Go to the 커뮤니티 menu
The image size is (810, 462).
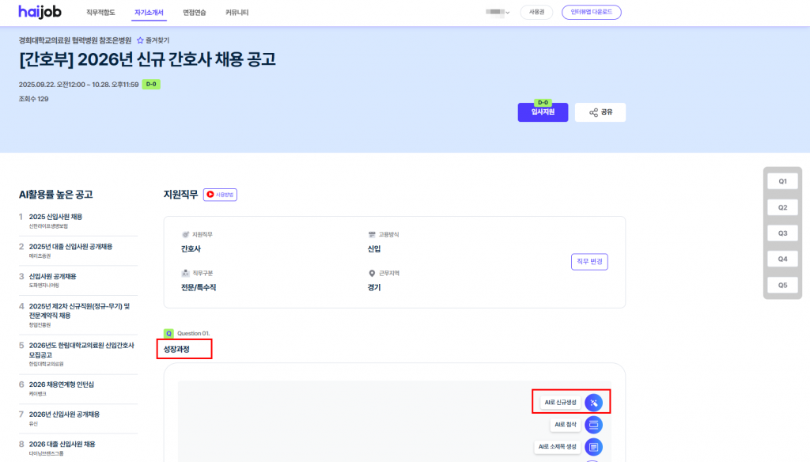click(237, 13)
